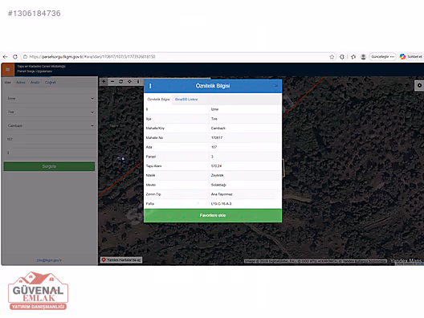Click the info tool icon on map toolbar
This screenshot has width=424, height=318.
pyautogui.click(x=138, y=81)
